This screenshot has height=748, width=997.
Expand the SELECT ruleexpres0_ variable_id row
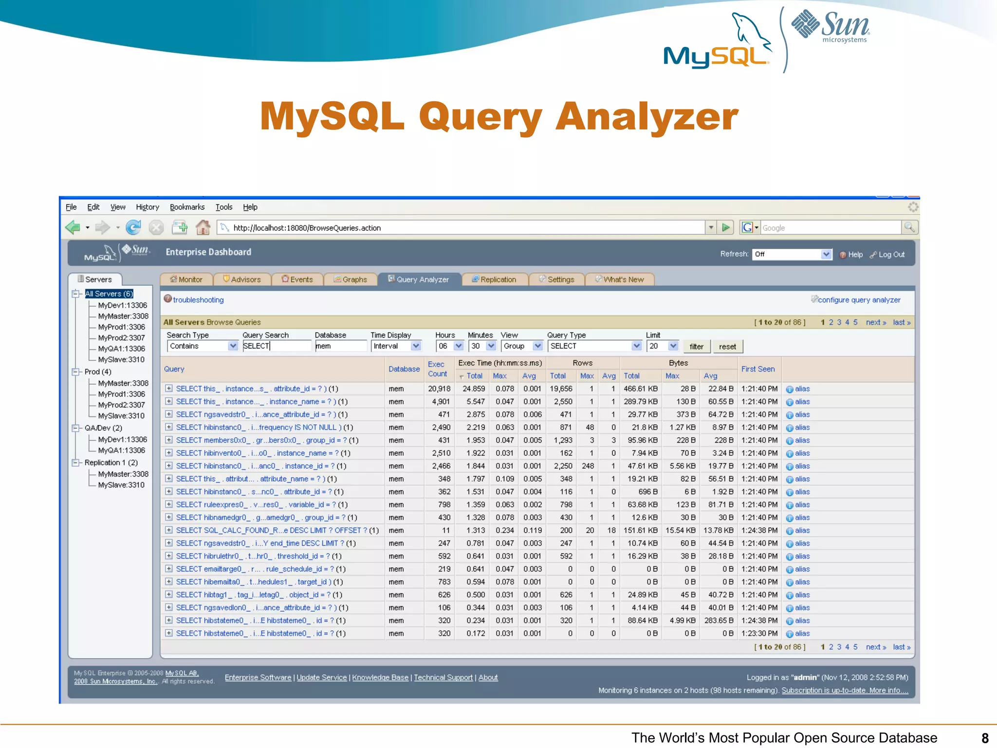(x=169, y=505)
